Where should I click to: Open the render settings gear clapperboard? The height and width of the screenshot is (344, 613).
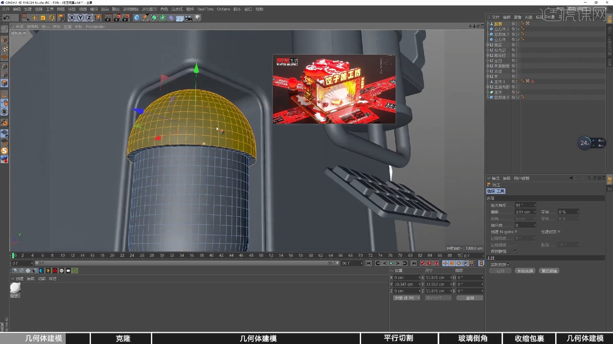[126, 18]
